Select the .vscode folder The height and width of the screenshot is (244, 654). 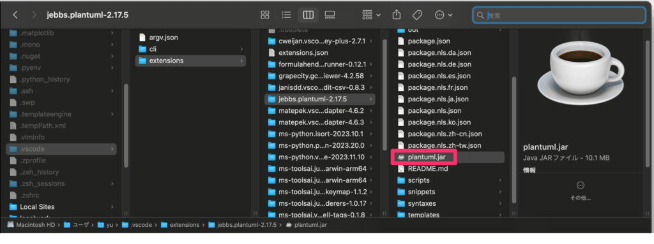[61, 148]
